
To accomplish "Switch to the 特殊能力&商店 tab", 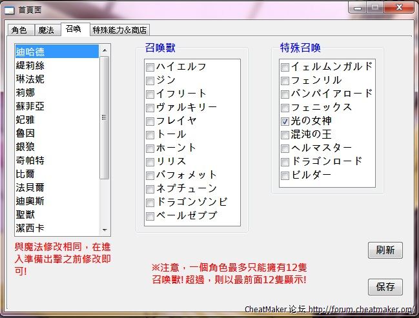I will coord(119,30).
